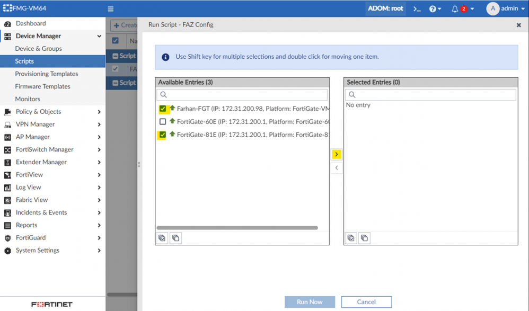Click the Fabric View icon
This screenshot has height=311, width=529.
7,200
